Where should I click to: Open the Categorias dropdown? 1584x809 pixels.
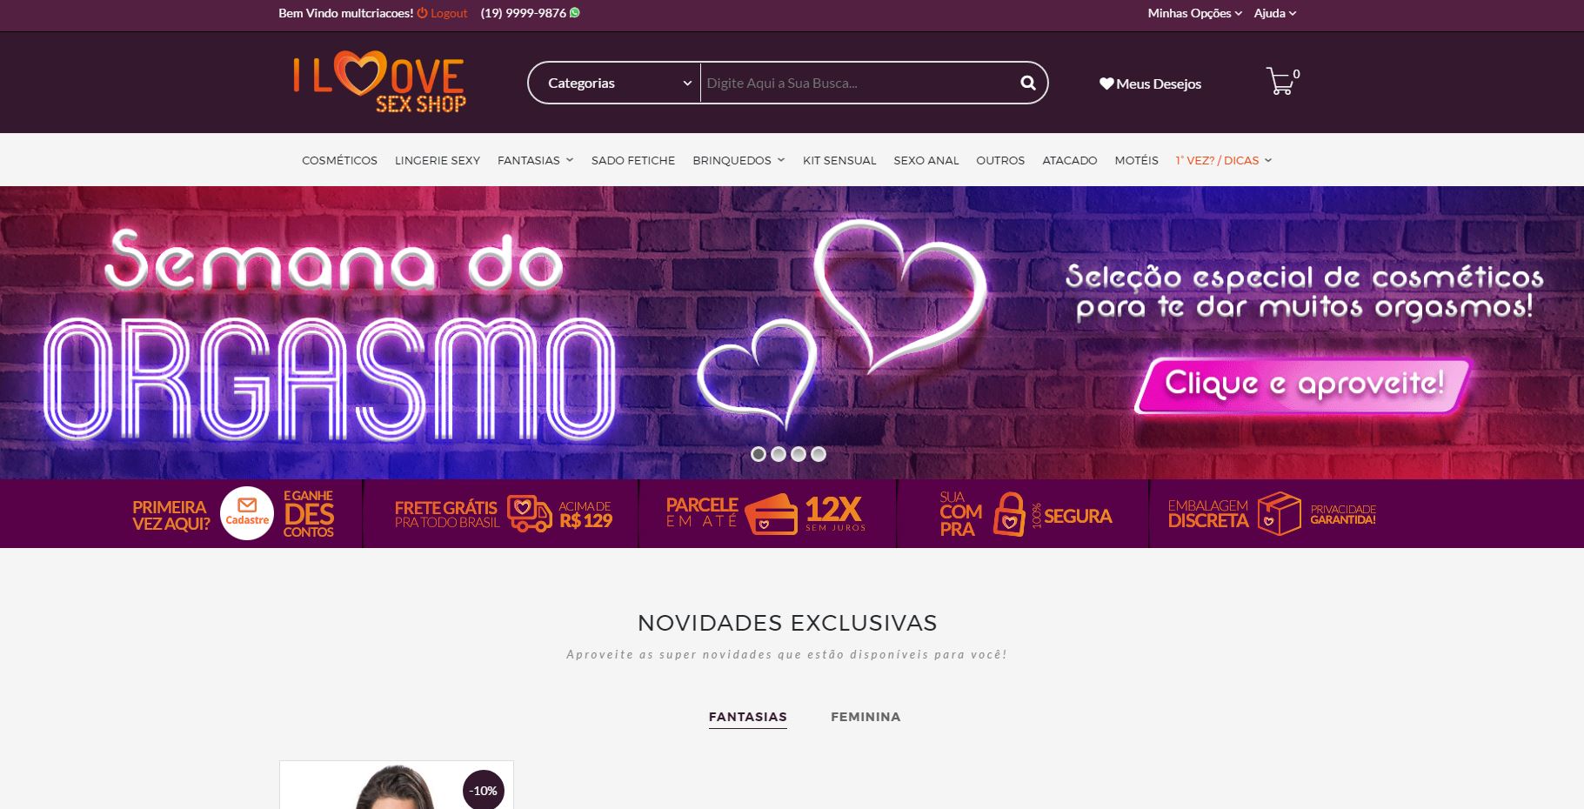[x=614, y=83]
